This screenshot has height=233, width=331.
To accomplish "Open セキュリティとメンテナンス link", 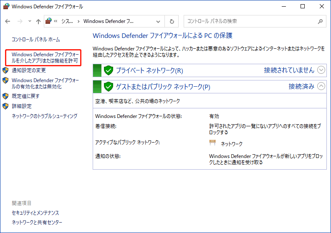I will coord(35,213).
